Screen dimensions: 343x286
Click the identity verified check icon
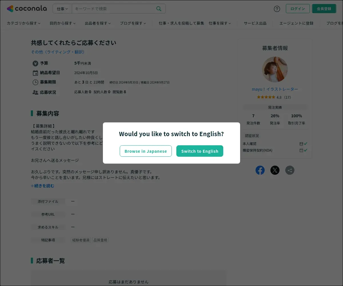coord(306,144)
